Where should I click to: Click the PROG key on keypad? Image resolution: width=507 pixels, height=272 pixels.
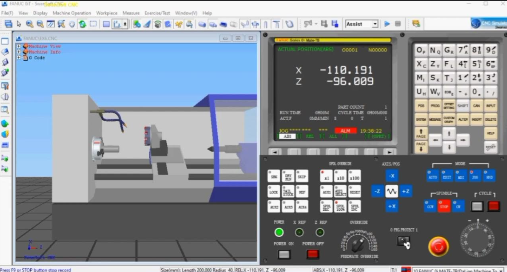(435, 106)
